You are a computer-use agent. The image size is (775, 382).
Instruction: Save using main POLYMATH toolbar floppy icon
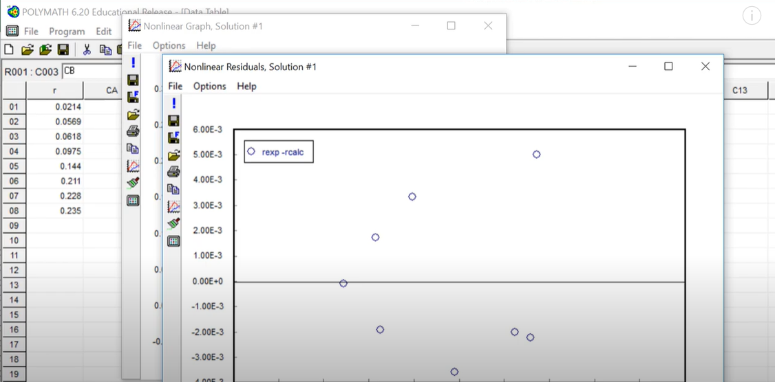pos(63,49)
